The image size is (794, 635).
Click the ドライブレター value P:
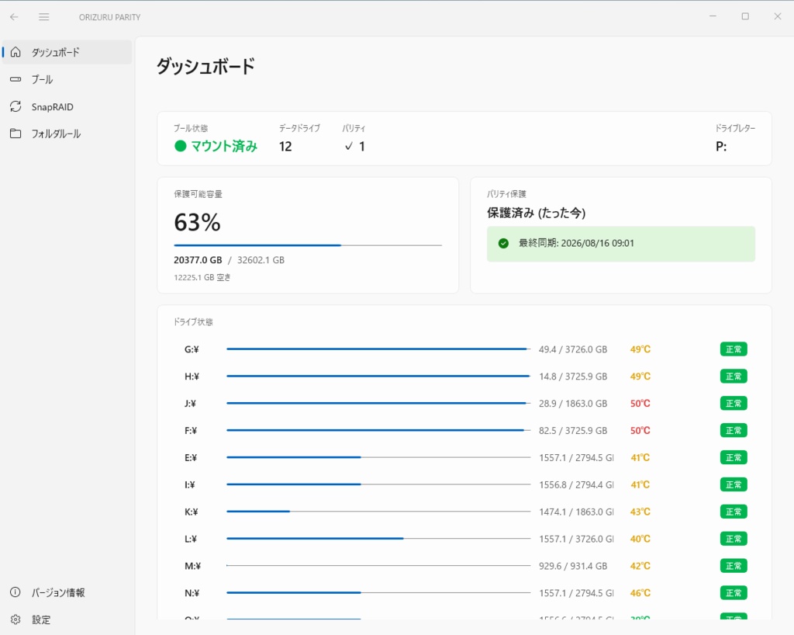point(721,147)
